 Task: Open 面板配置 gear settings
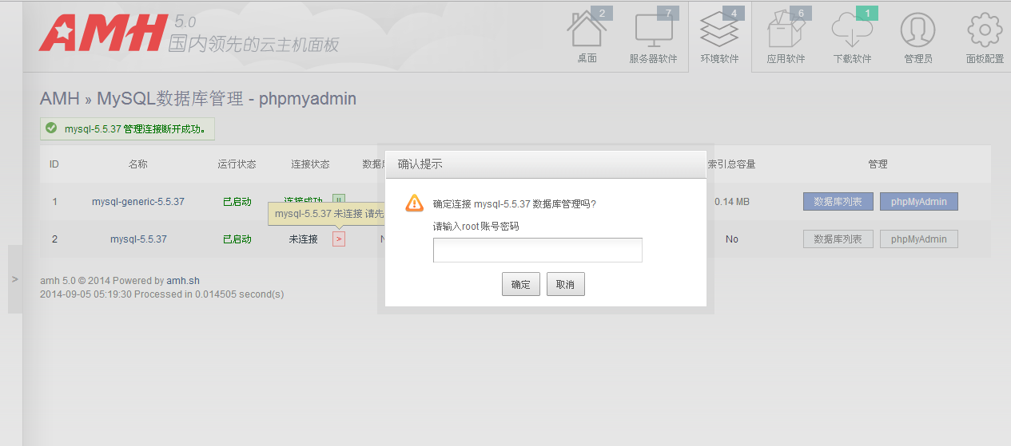tap(985, 36)
